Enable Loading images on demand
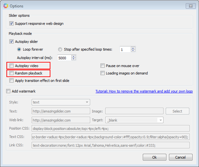199x167 pixels. pos(102,73)
